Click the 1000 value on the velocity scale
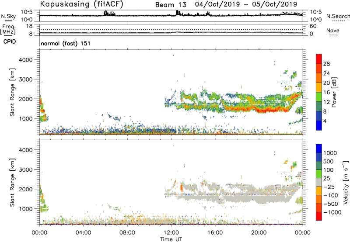Screen dimensions: 350x242 330,153
